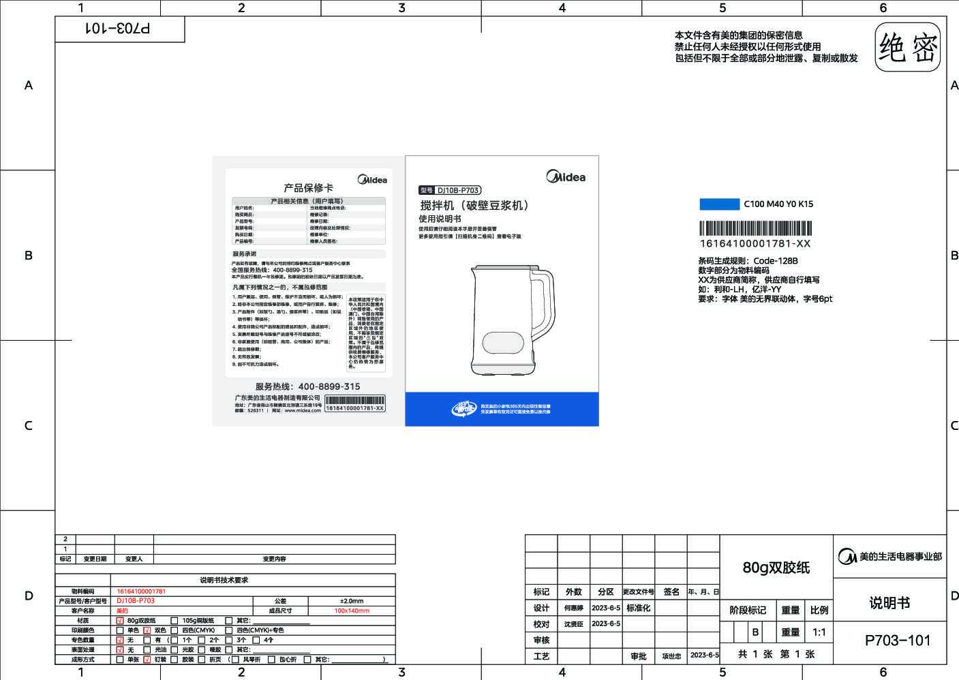Click the rotated P703-101 label at top left
Screen dimensions: 959x680
pyautogui.click(x=118, y=28)
